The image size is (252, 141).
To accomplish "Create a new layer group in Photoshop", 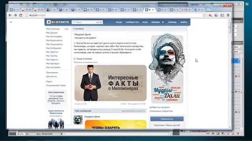I will (228, 134).
